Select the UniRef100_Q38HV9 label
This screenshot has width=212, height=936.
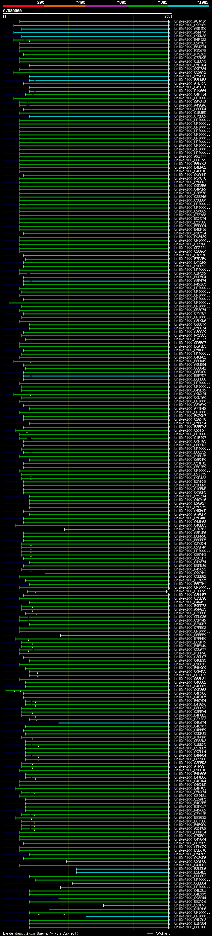coord(190,591)
